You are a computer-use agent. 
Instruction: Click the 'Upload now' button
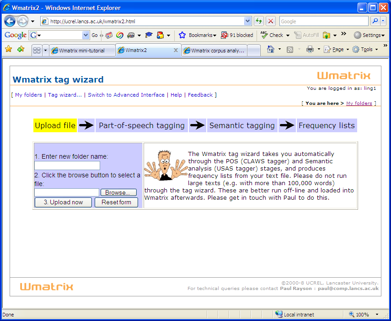[63, 202]
